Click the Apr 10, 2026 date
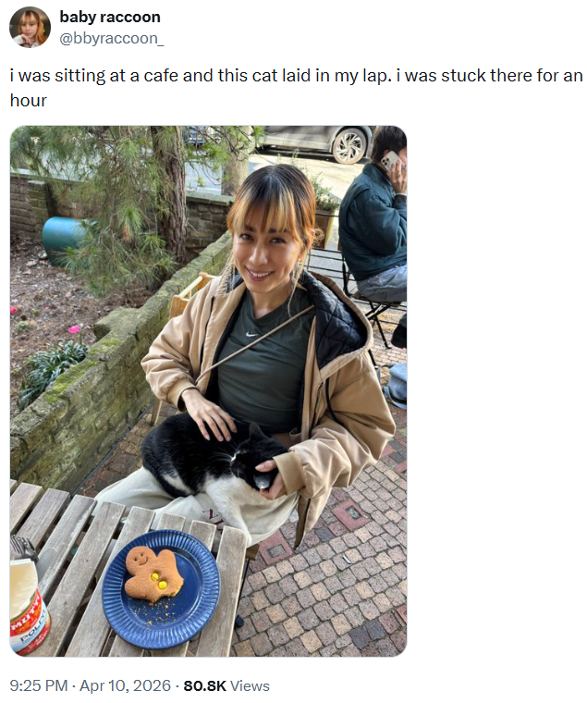 pyautogui.click(x=126, y=685)
